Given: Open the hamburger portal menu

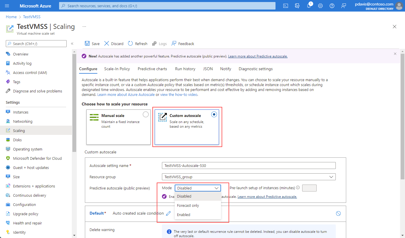Looking at the screenshot, I should 7,6.
